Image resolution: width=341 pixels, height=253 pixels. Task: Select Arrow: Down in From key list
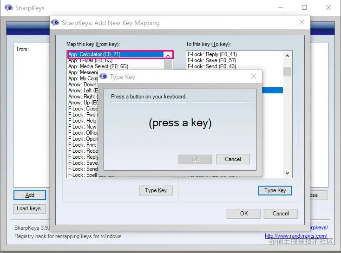(83, 84)
